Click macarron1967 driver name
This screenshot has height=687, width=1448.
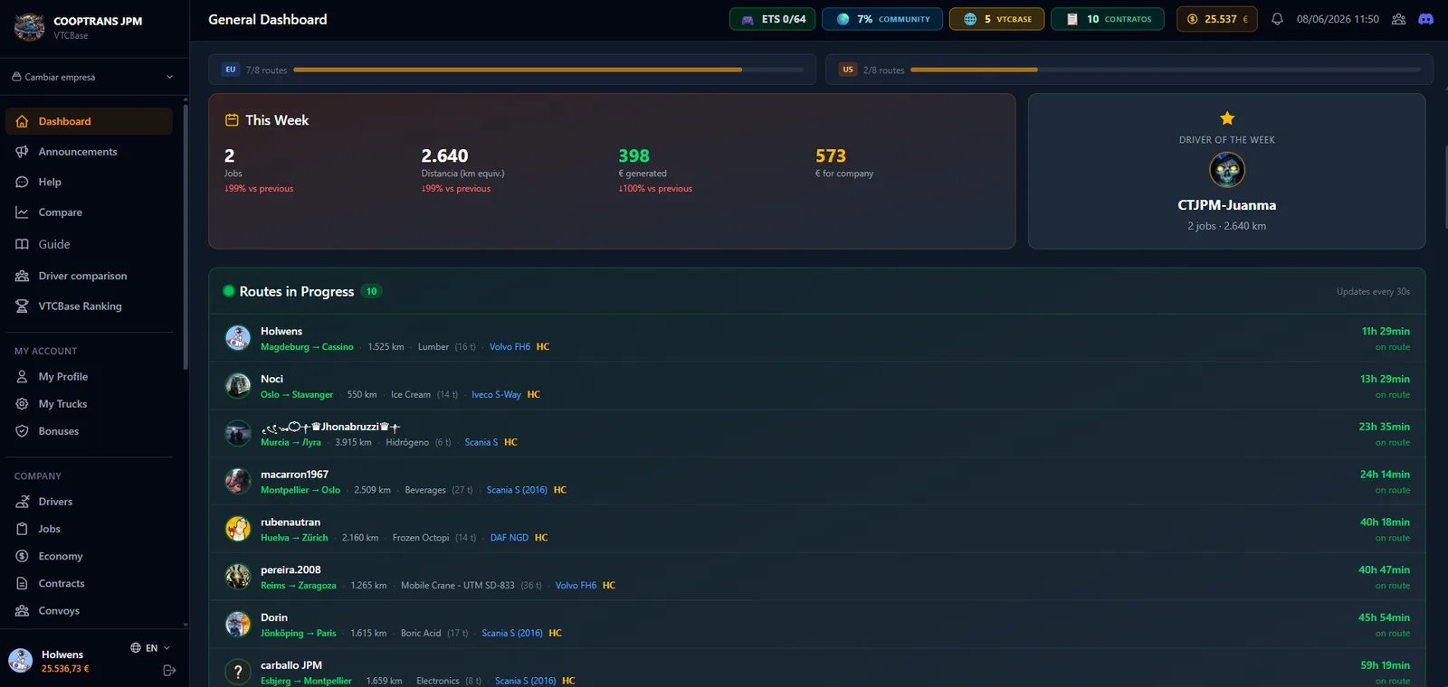295,475
